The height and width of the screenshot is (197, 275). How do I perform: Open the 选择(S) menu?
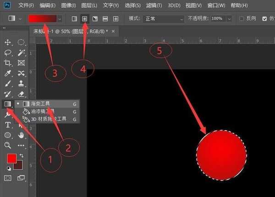[x=132, y=5]
